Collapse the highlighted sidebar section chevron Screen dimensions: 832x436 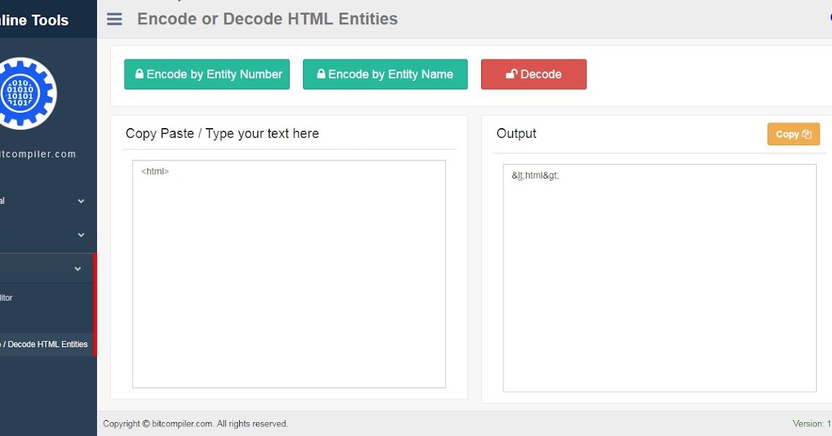(x=77, y=268)
